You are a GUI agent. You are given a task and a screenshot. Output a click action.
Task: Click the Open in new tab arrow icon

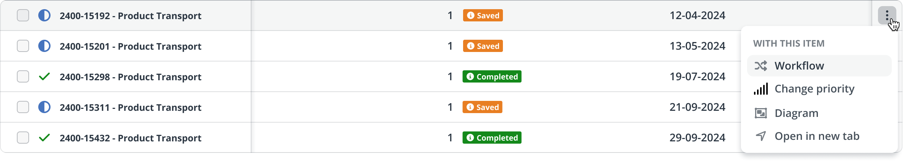[x=760, y=136]
